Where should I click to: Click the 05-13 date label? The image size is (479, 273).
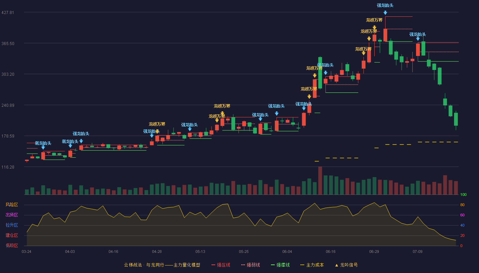(x=200, y=252)
